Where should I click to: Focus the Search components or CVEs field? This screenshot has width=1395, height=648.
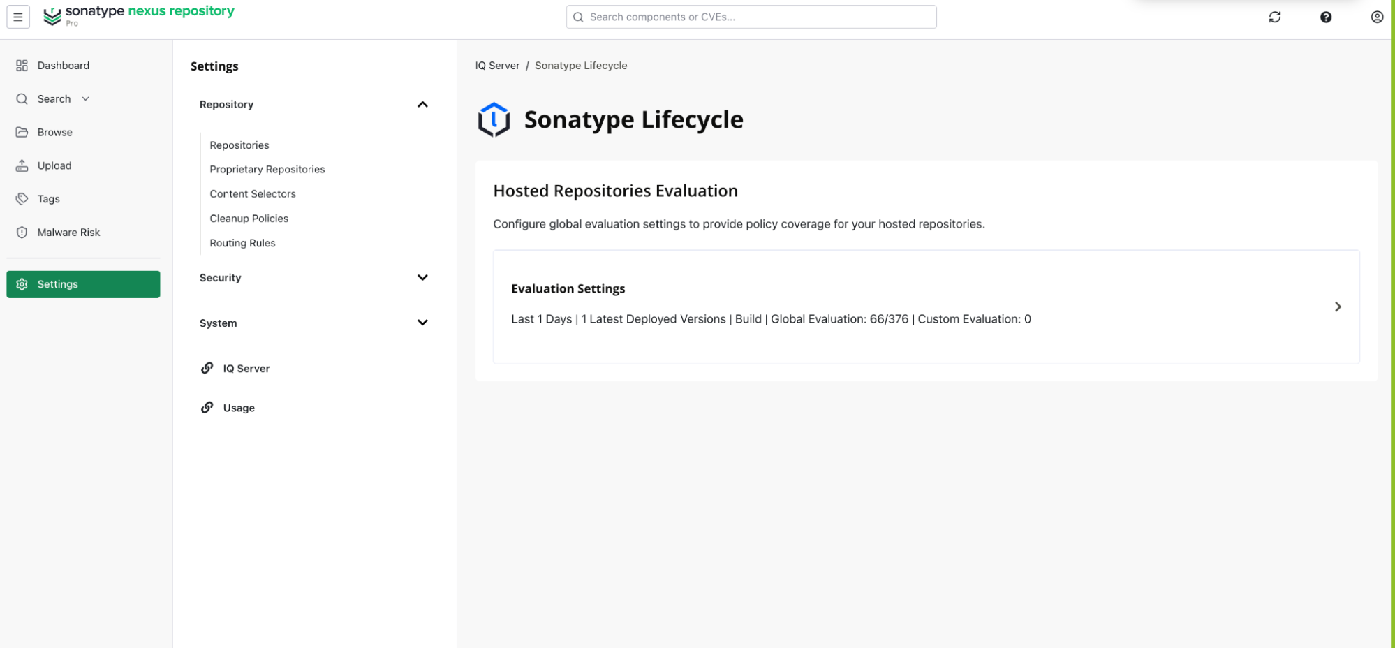pyautogui.click(x=751, y=17)
